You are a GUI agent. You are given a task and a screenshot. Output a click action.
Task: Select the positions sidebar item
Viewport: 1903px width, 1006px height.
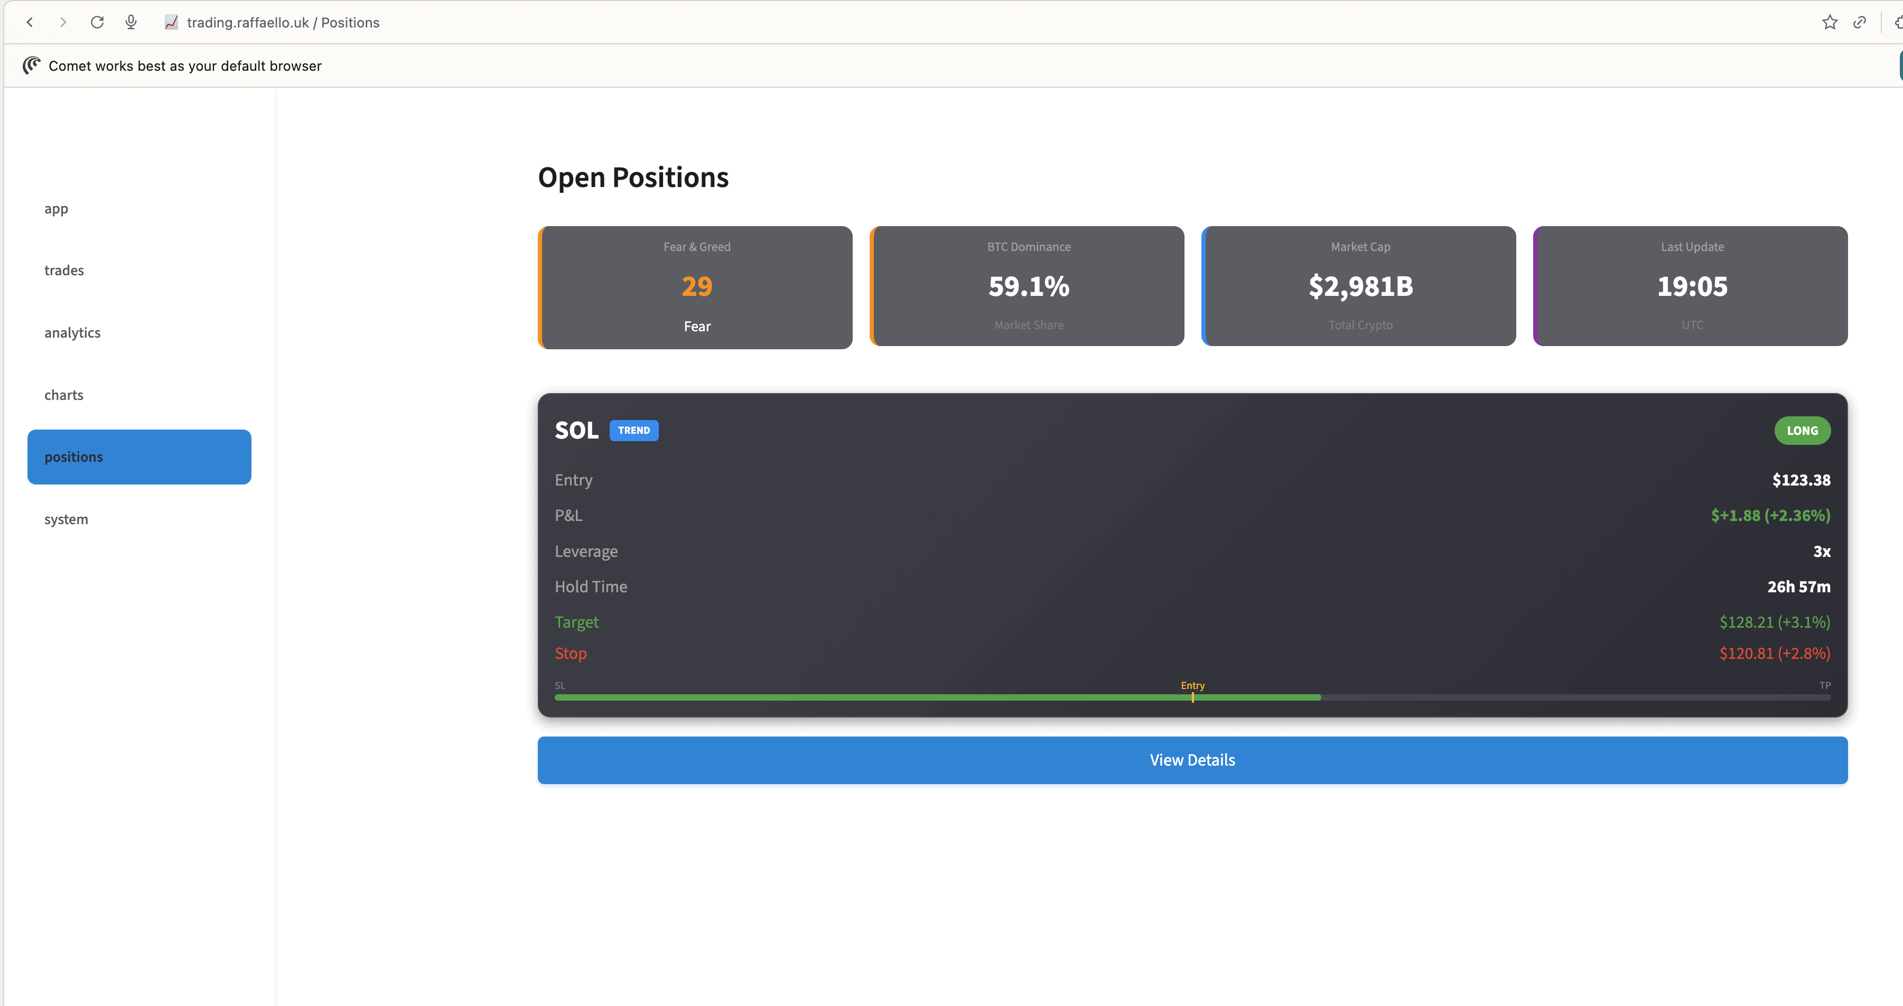click(x=139, y=457)
